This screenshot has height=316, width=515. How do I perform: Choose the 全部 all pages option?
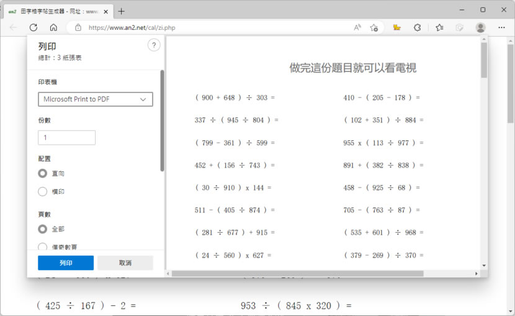(43, 229)
